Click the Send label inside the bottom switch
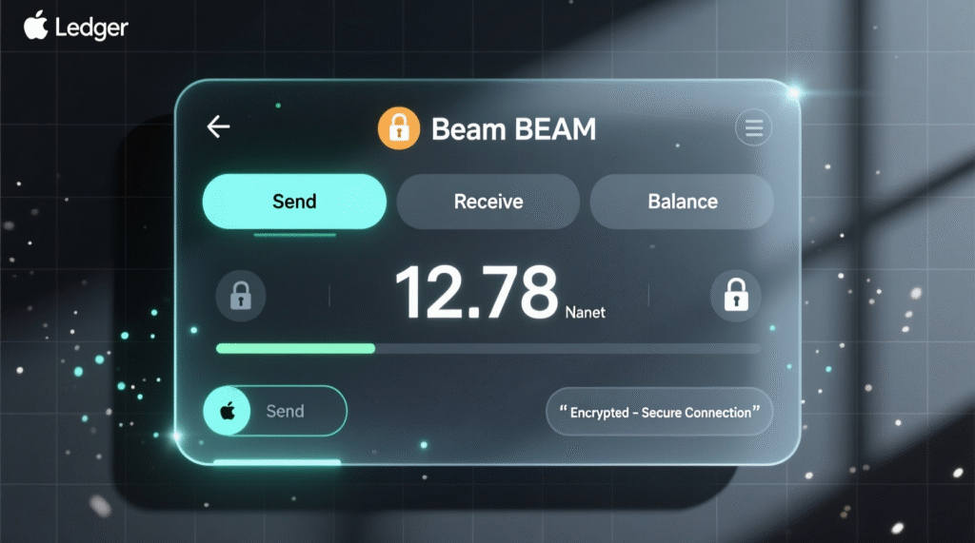This screenshot has width=975, height=543. click(286, 412)
